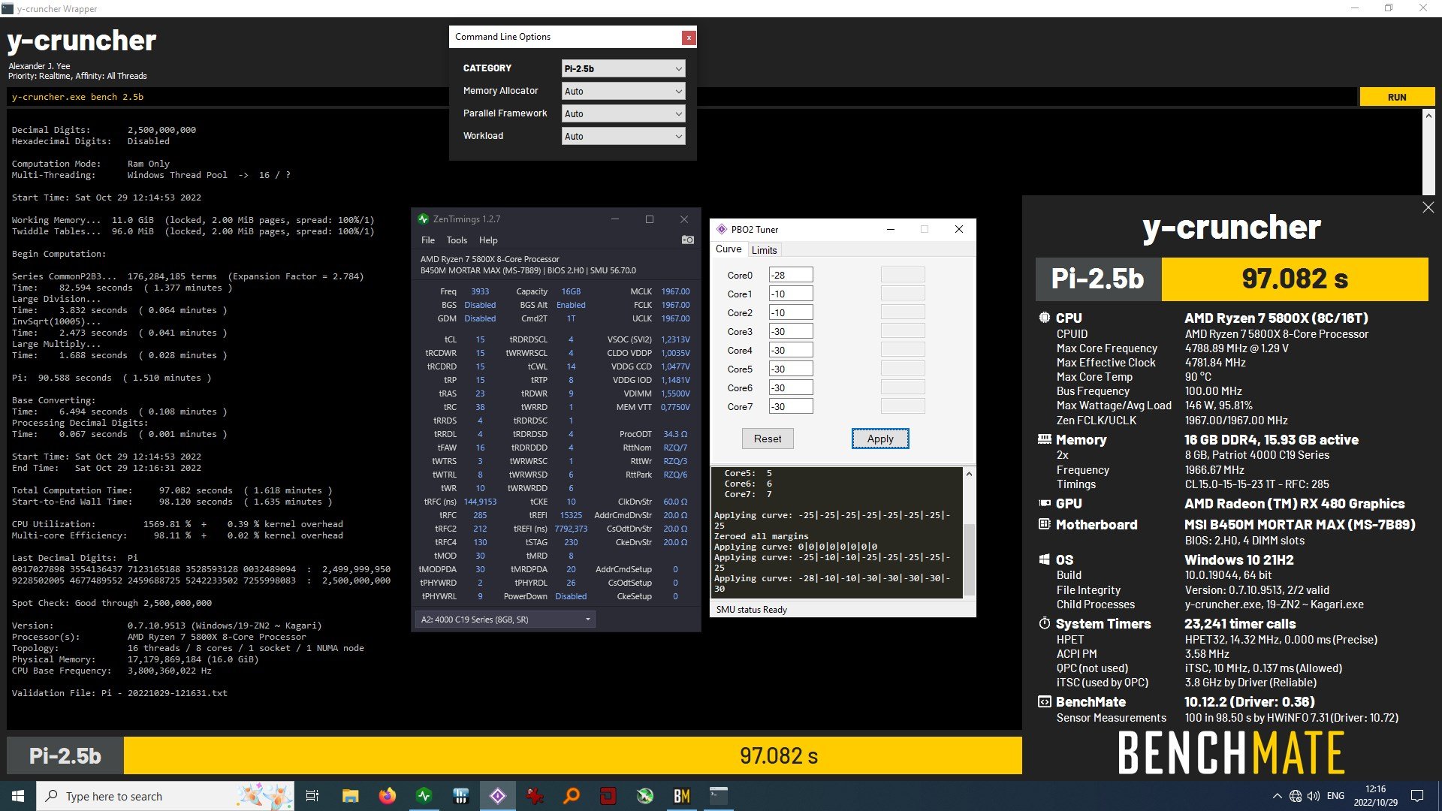Open File Explorer from the taskbar
Image resolution: width=1442 pixels, height=811 pixels.
click(x=350, y=796)
